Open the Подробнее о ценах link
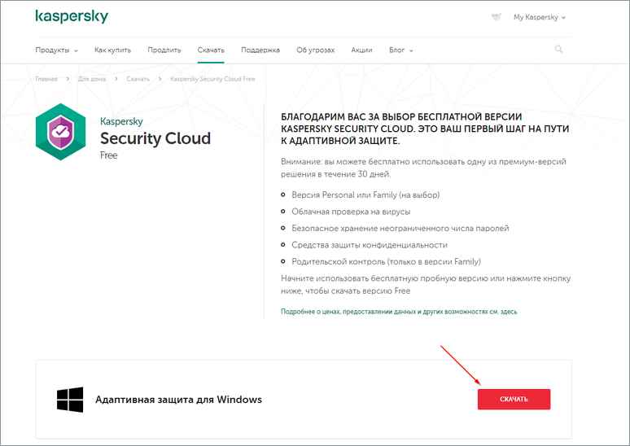The width and height of the screenshot is (630, 446). [x=399, y=312]
